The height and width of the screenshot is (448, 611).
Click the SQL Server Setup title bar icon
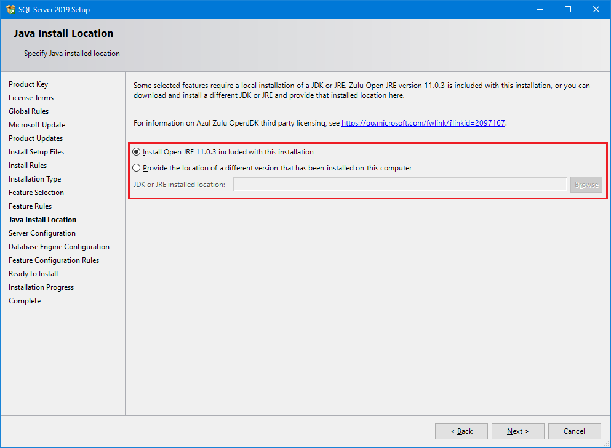pos(10,9)
